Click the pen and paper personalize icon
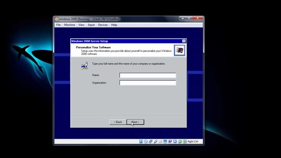This screenshot has height=158, width=281. 84,66
